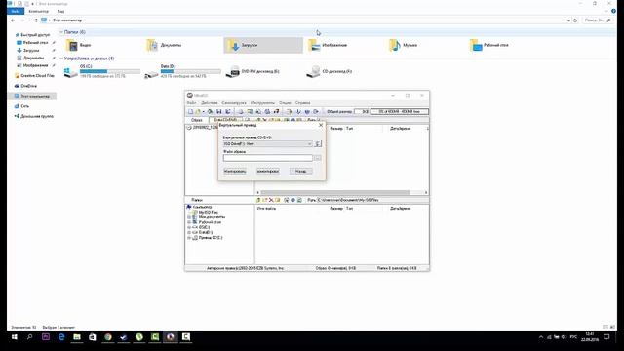Switch Explorer to details view toggle
Screen dimensions: 624x351
pyautogui.click(x=605, y=327)
